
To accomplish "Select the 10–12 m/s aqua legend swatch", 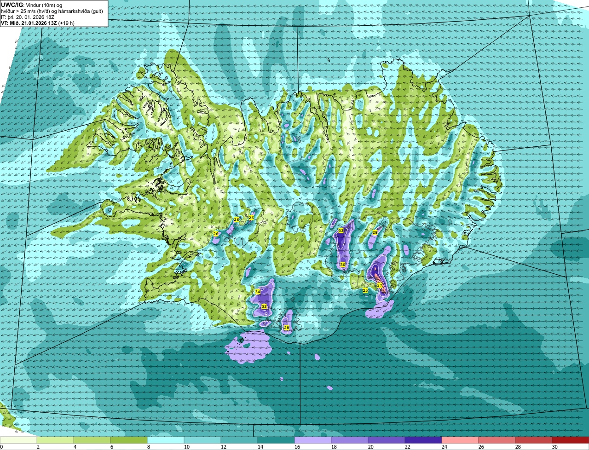I will (x=202, y=440).
